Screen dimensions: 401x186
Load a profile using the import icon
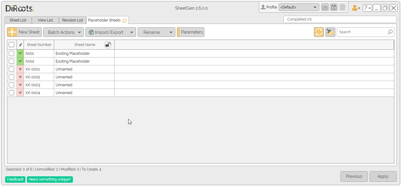point(325,7)
